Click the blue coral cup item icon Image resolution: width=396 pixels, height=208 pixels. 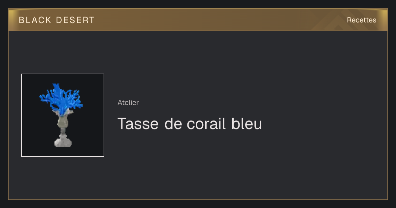click(63, 115)
